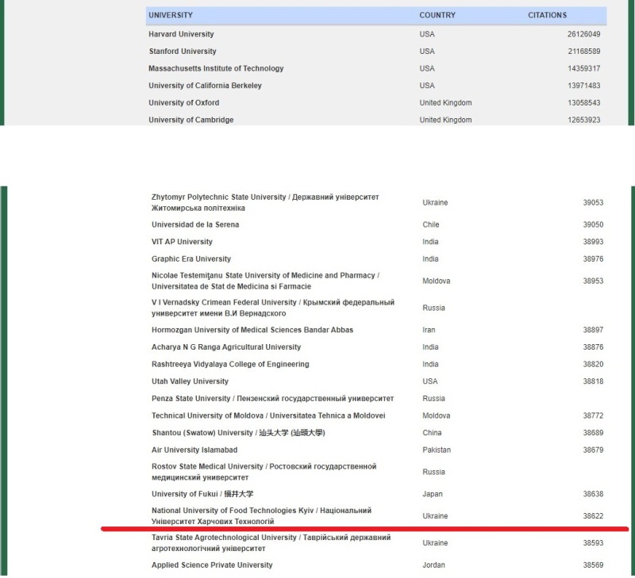The image size is (635, 578).
Task: Select Zhytomyr Polytechnic State University entry
Action: tap(265, 203)
